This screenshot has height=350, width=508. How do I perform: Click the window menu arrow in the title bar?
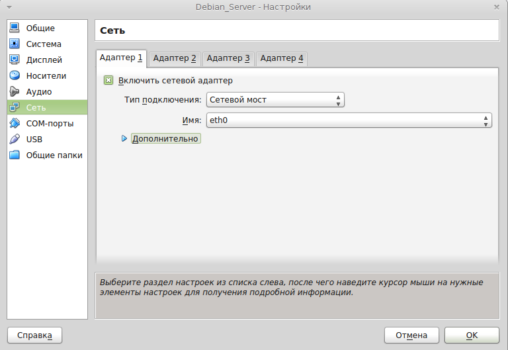click(x=9, y=7)
